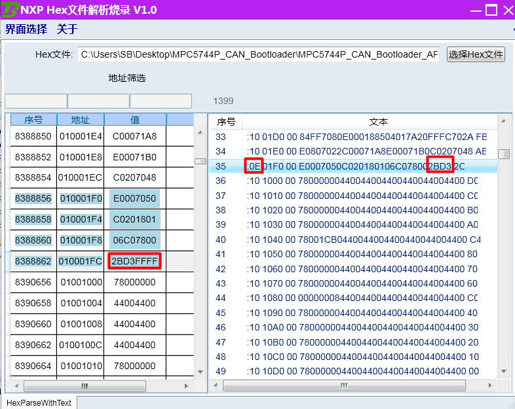Select index cell 8388862

tap(33, 261)
